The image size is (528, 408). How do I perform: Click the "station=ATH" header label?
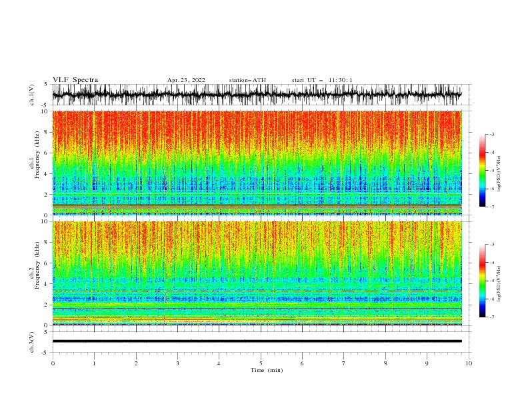(247, 80)
